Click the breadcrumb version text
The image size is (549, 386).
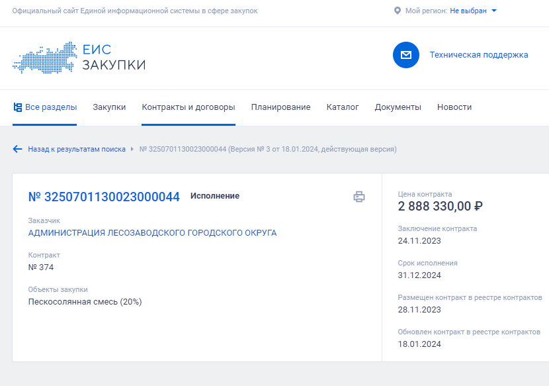[x=268, y=149]
